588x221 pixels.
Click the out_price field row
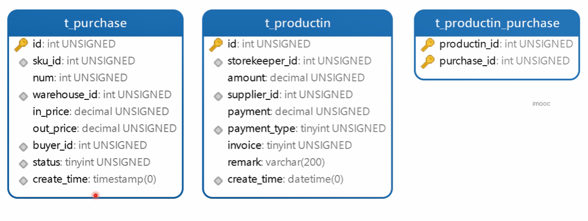[104, 128]
